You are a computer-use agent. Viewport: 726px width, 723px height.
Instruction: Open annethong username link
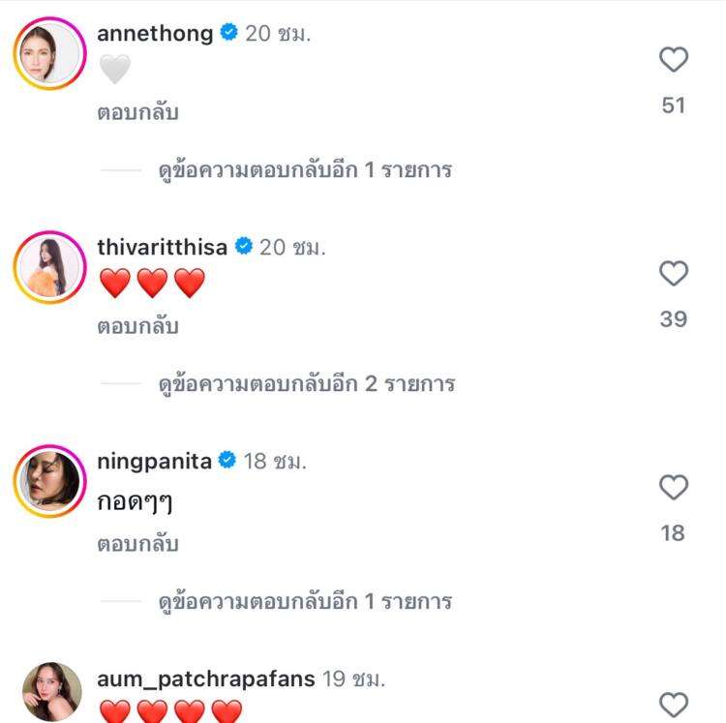pos(155,34)
